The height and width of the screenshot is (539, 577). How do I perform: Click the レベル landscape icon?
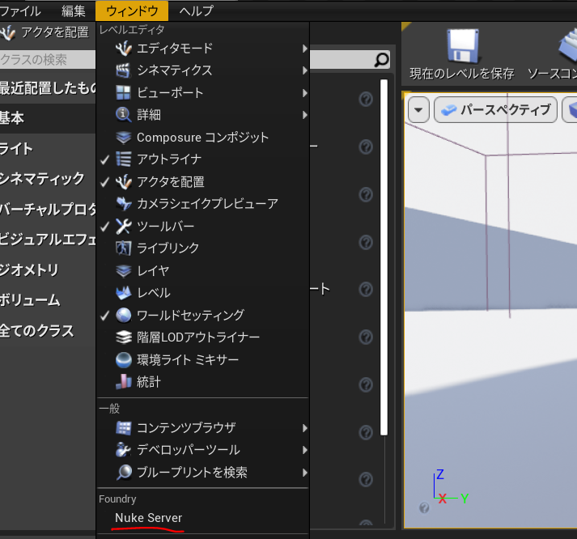click(123, 293)
